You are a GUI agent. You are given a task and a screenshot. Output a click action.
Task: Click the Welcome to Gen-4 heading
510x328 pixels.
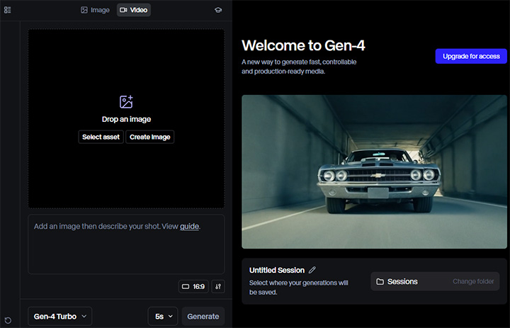303,45
